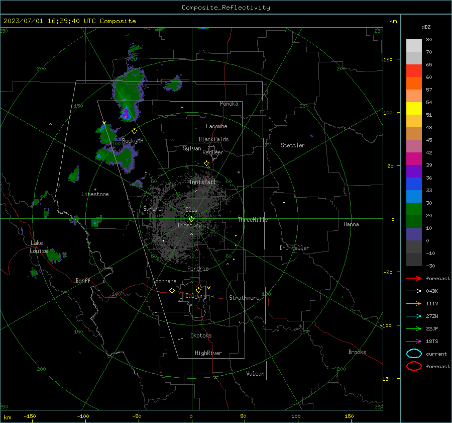Click the Stettler city label
The image size is (452, 423).
point(293,145)
